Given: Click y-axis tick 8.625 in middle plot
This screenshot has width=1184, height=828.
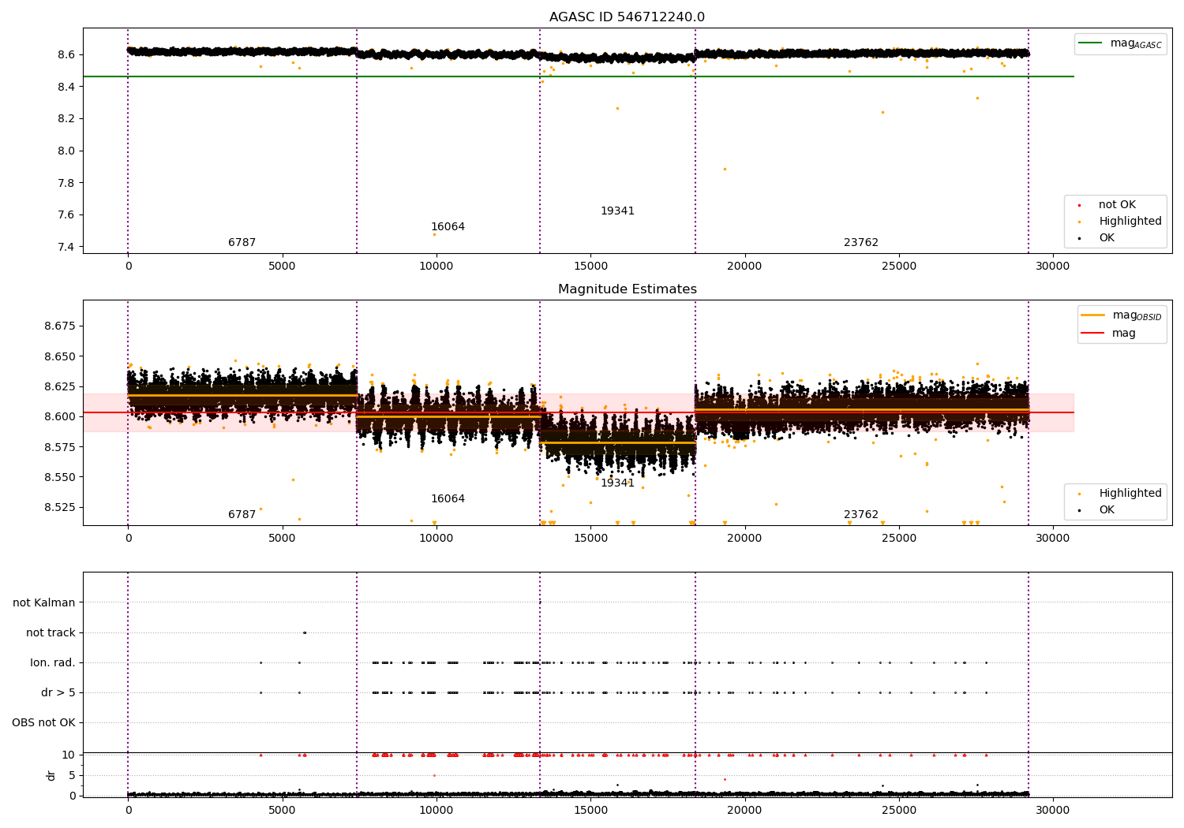Looking at the screenshot, I should (60, 386).
